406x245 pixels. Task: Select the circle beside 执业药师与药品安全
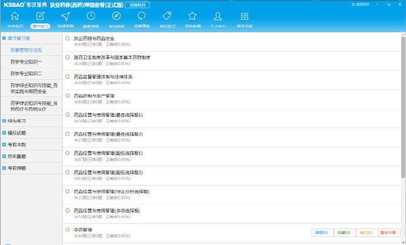[x=68, y=38]
